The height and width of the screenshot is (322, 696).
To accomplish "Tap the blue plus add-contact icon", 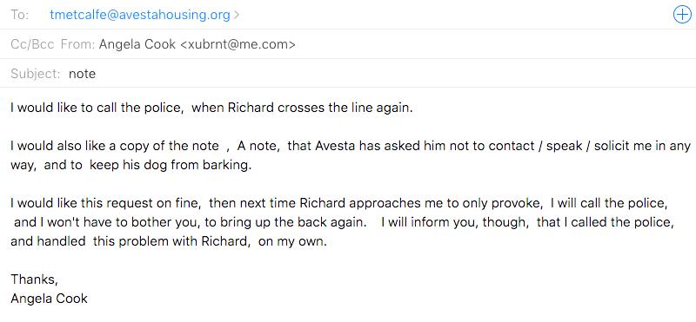I will [682, 15].
